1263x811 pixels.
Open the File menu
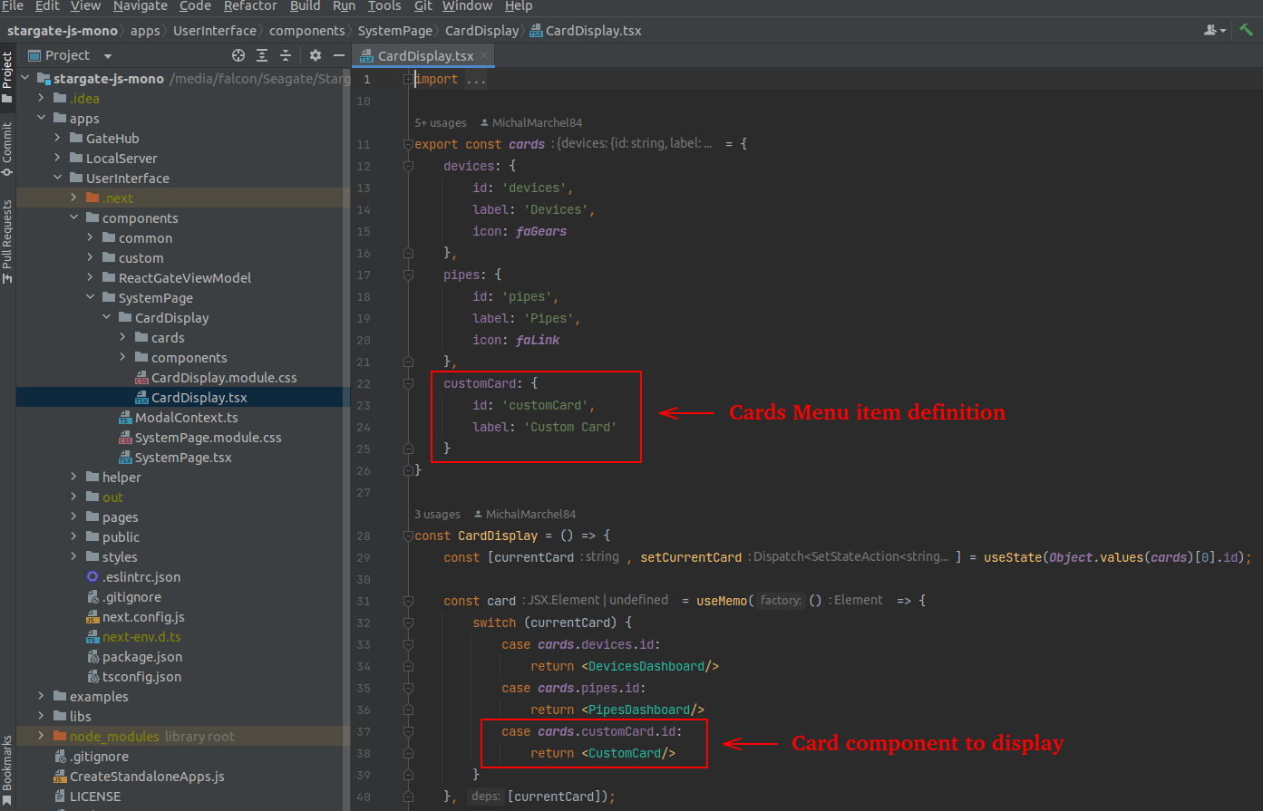point(13,5)
